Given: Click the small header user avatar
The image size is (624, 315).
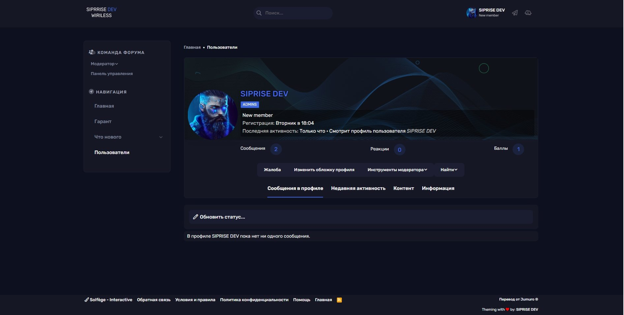Looking at the screenshot, I should point(471,13).
